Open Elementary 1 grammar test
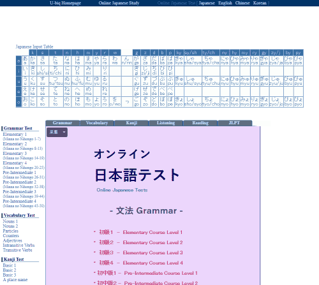This screenshot has width=319, height=285. (x=15, y=135)
